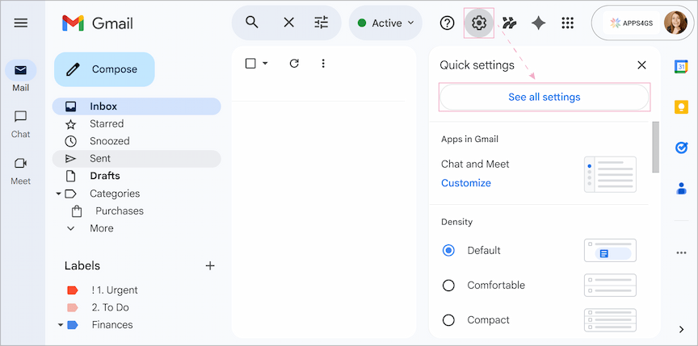Viewport: 698px width, 346px height.
Task: Click the Labels heading
Action: [x=82, y=265]
